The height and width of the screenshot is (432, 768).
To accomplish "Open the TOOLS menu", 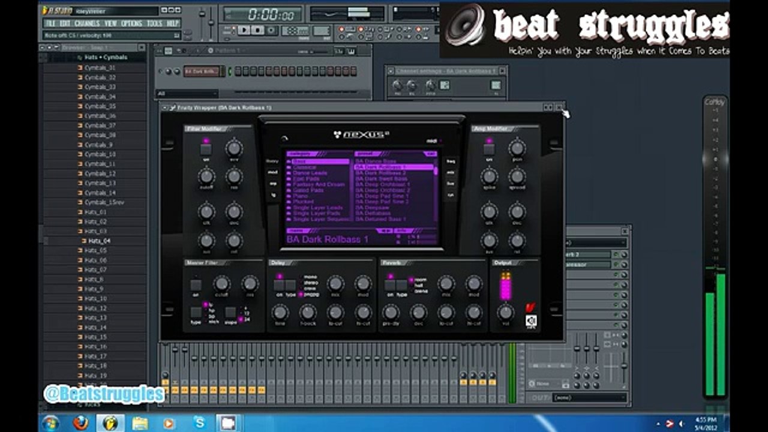I will 155,23.
